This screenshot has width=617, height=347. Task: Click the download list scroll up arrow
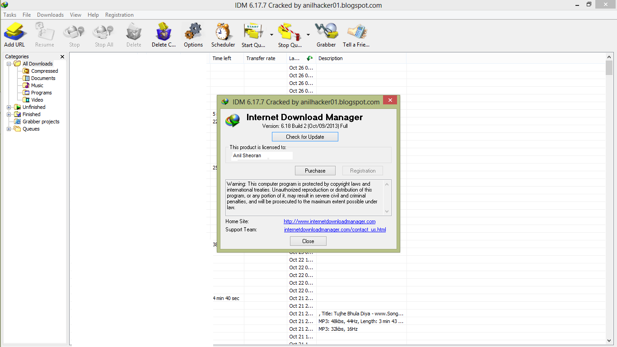click(609, 57)
